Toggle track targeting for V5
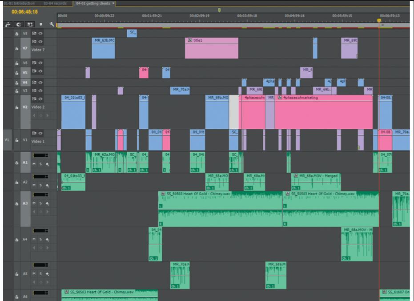Screen dimensions: 414x301 [x=25, y=73]
